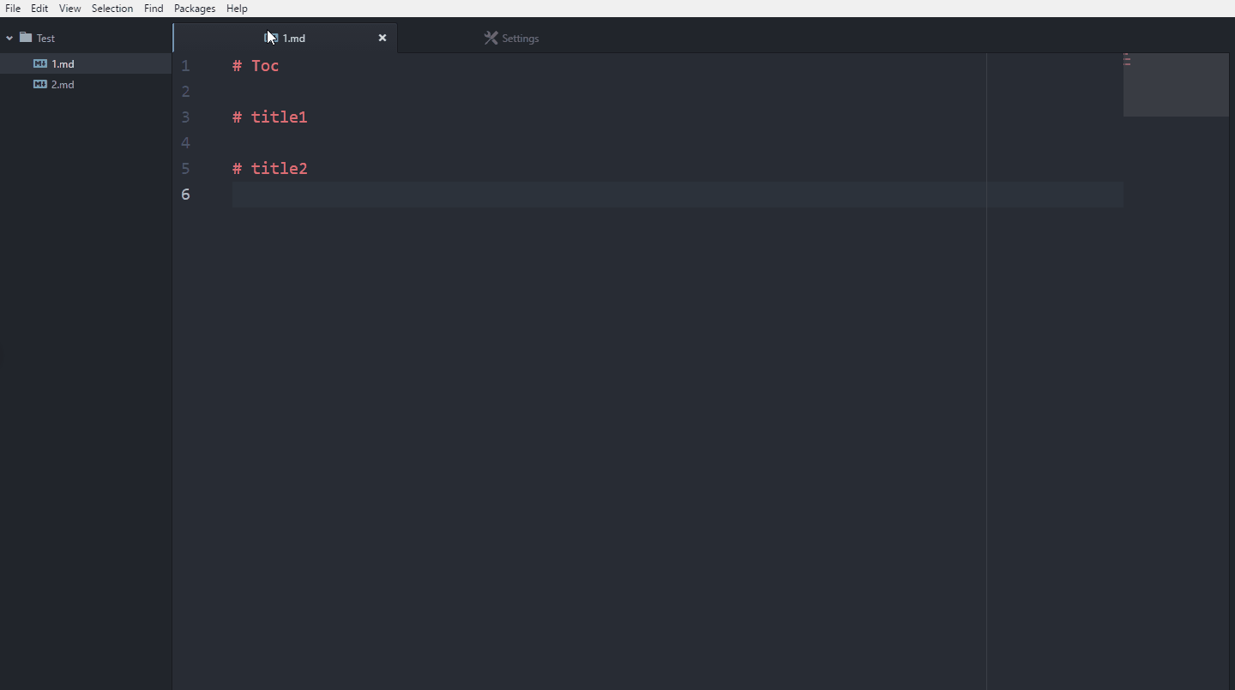The height and width of the screenshot is (690, 1235).
Task: Click line number 2 in gutter
Action: [185, 91]
